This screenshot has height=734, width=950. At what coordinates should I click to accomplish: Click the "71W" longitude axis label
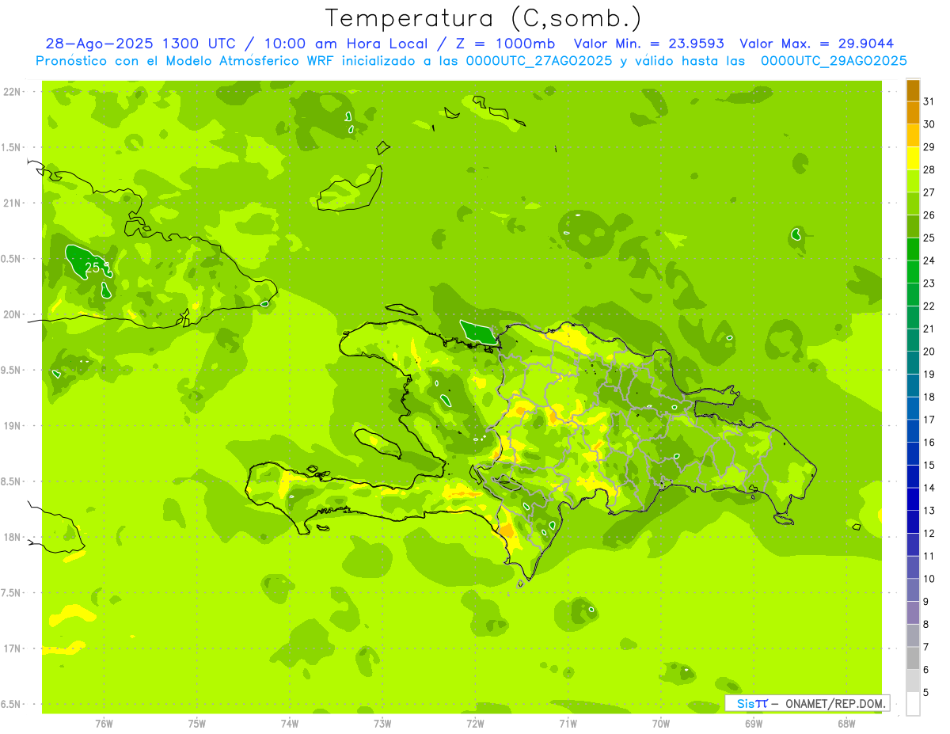point(568,724)
